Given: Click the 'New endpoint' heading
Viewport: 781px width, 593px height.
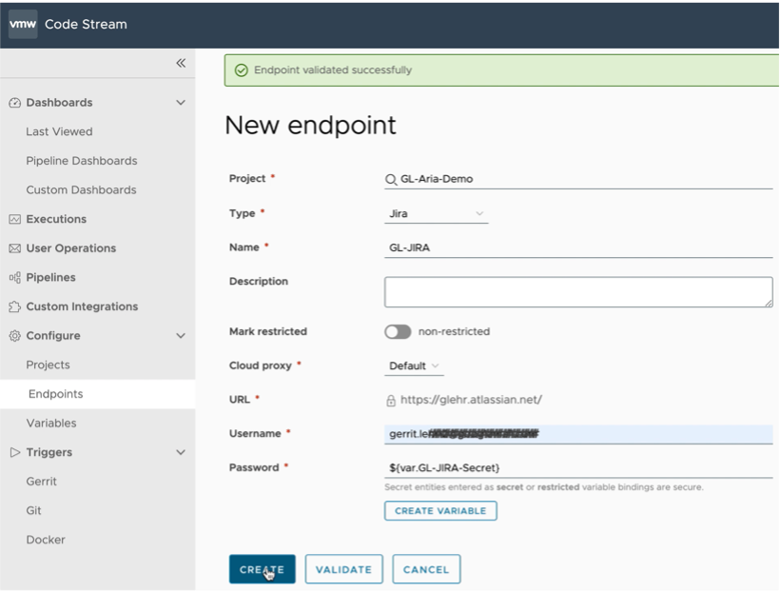Looking at the screenshot, I should click(310, 125).
